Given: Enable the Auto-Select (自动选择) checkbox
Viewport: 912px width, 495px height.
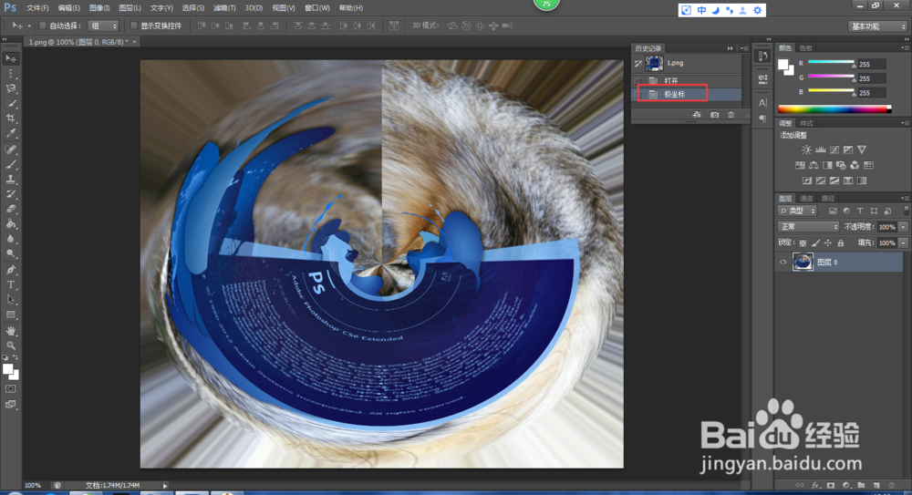Looking at the screenshot, I should point(43,26).
